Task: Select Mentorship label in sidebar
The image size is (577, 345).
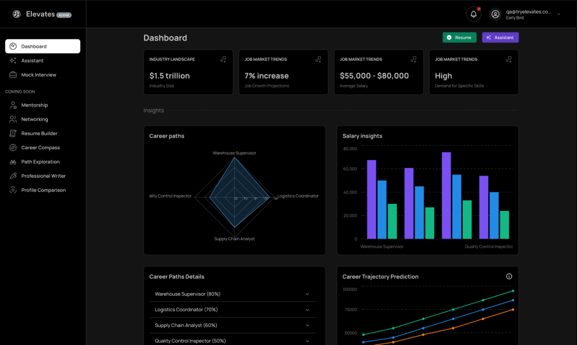Action: pyautogui.click(x=35, y=105)
